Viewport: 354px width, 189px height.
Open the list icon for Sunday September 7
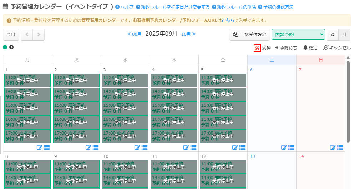(340, 147)
